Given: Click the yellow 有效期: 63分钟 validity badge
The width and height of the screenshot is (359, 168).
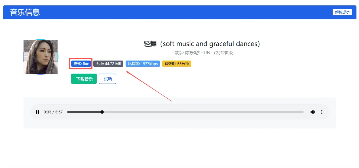Looking at the screenshot, I should [177, 64].
